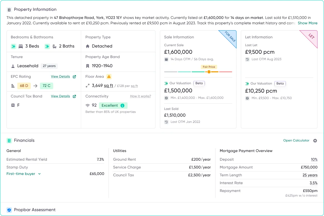The height and width of the screenshot is (216, 324).
Task: Click View Details beside EPC Rating
Action: coord(60,76)
